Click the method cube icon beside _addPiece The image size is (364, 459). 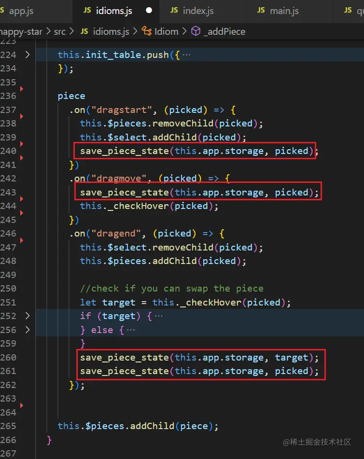tap(196, 31)
